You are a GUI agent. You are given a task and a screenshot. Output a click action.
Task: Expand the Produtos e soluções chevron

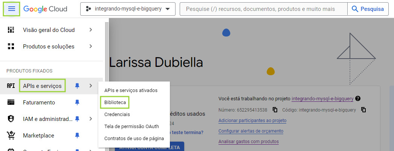91,46
